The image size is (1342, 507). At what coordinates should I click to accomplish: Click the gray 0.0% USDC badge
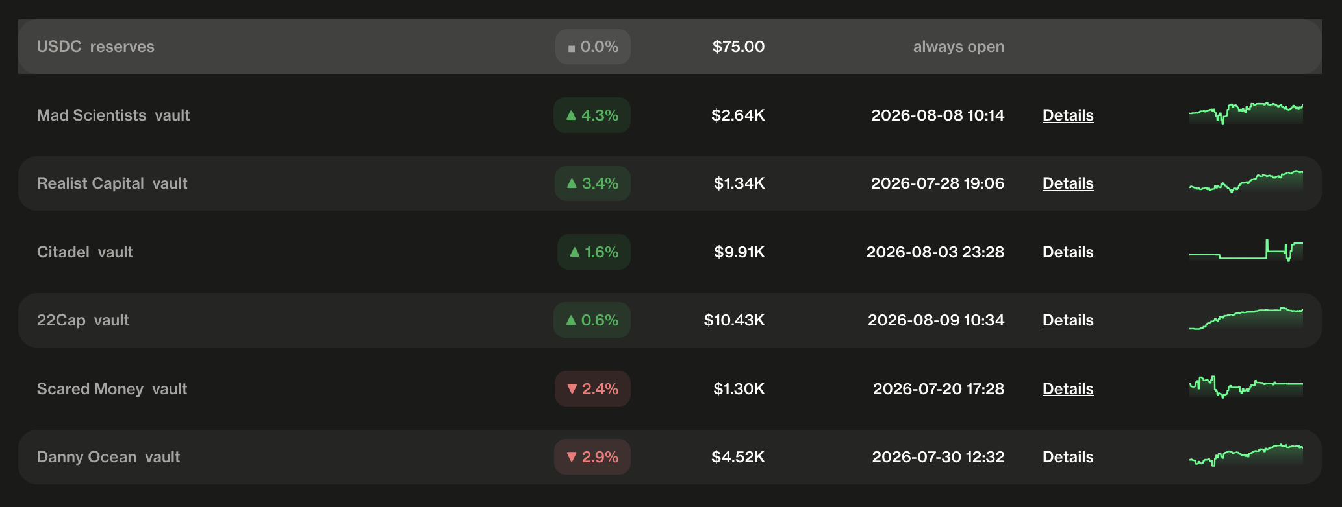click(x=593, y=47)
